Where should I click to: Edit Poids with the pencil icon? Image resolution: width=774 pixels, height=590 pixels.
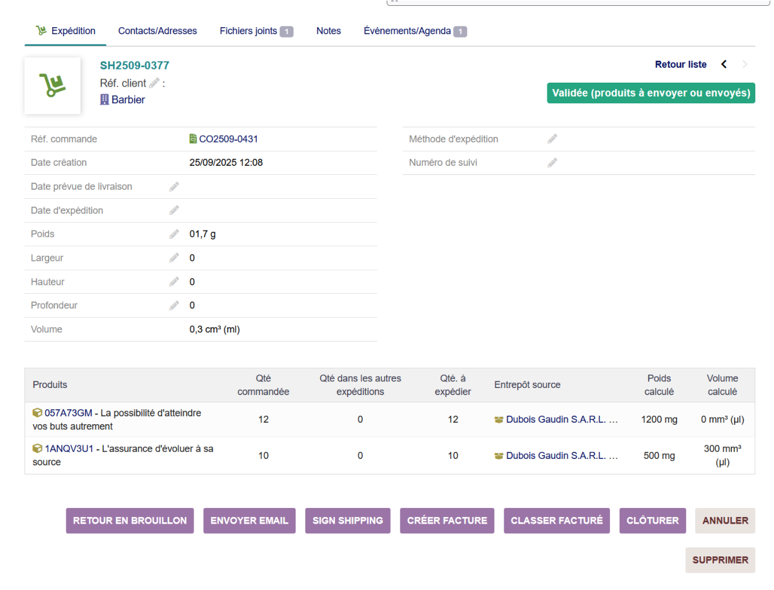174,234
